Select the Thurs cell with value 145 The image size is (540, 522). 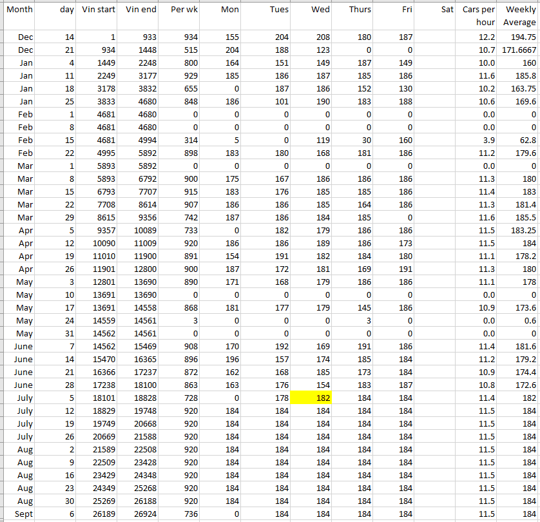pyautogui.click(x=352, y=308)
